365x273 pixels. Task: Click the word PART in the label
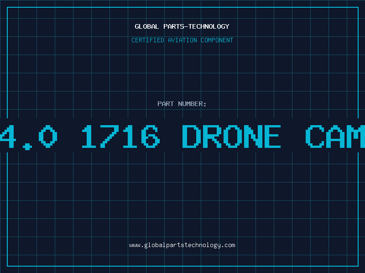pyautogui.click(x=166, y=104)
